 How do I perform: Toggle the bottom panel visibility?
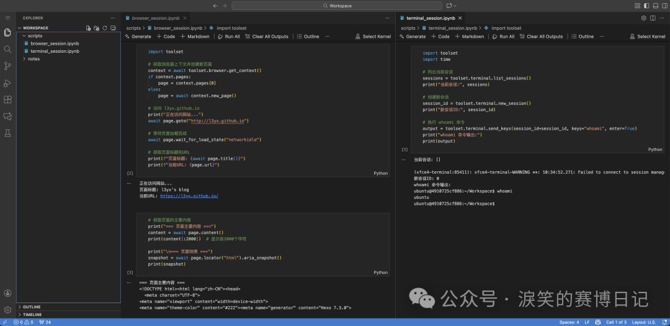[x=656, y=6]
